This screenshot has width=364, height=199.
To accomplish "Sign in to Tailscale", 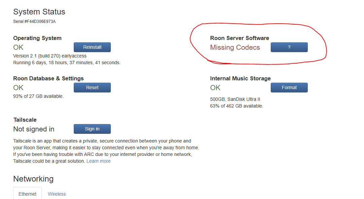I will tap(92, 129).
